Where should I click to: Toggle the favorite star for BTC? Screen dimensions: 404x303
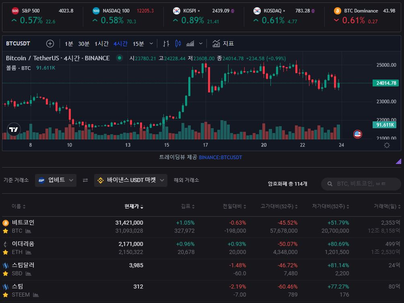click(x=5, y=231)
